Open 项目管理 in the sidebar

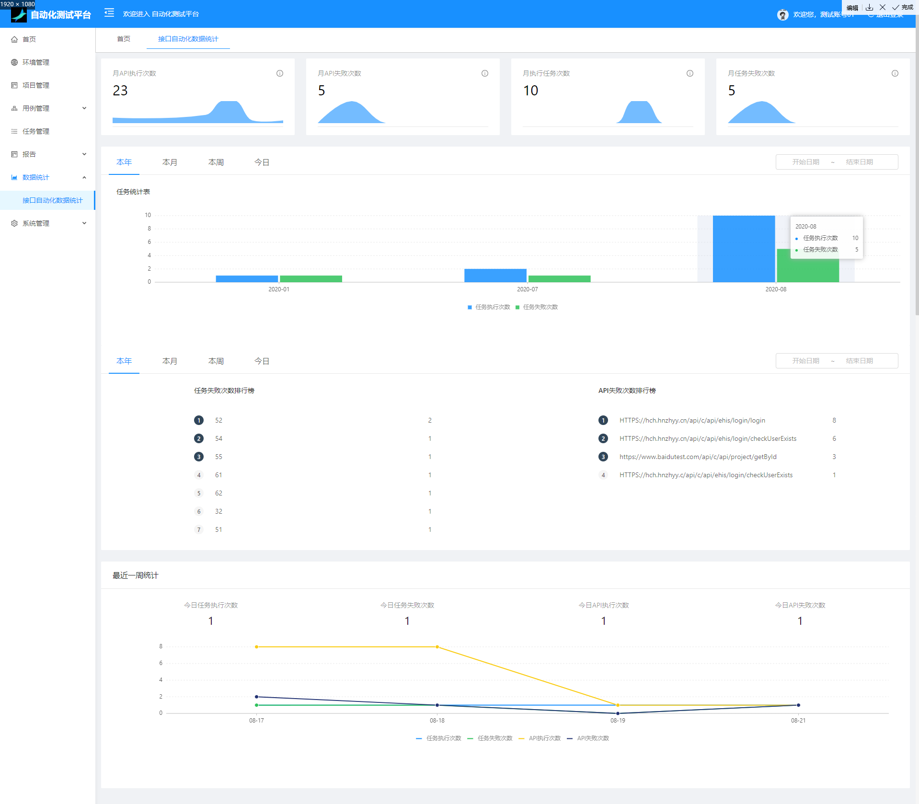[47, 85]
